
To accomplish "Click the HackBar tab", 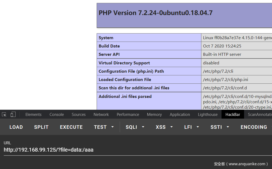I will click(233, 115).
